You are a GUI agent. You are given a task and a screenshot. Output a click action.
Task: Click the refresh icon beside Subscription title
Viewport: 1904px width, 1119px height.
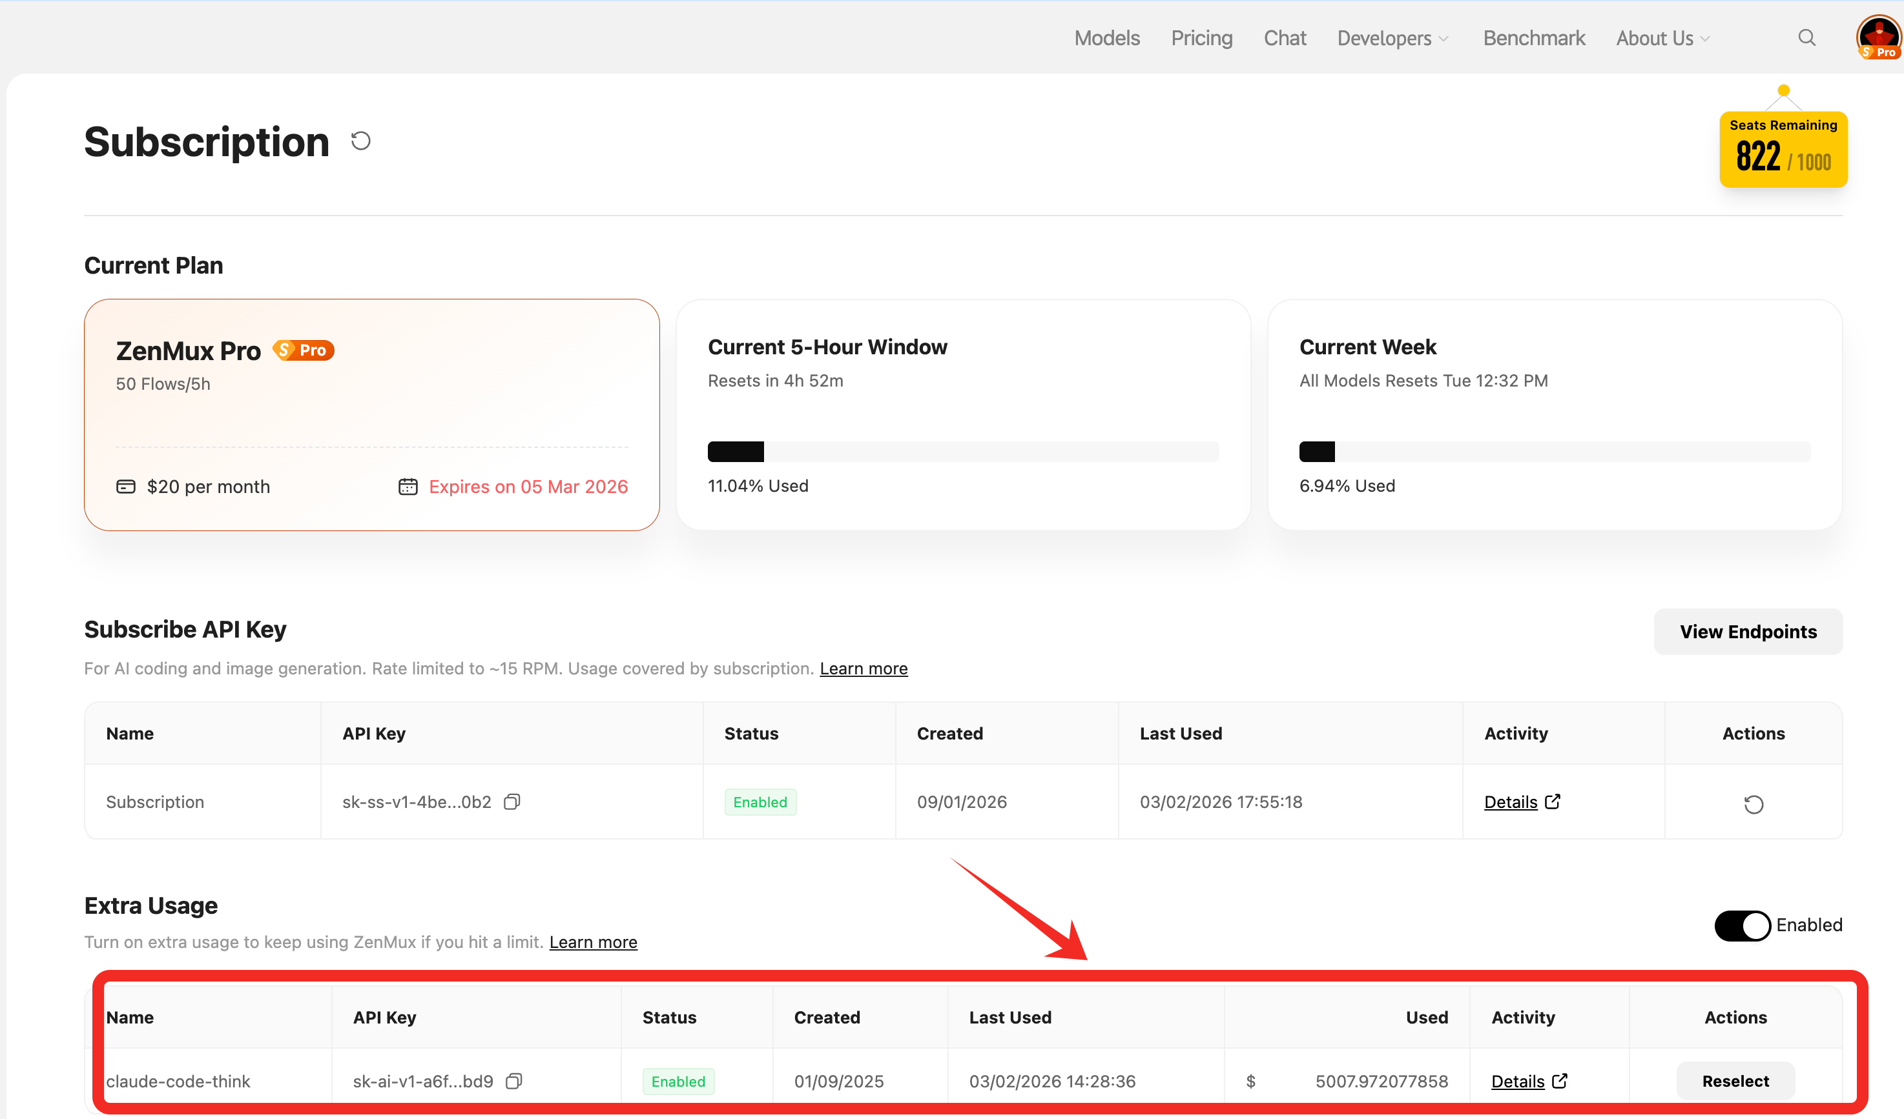(x=360, y=141)
